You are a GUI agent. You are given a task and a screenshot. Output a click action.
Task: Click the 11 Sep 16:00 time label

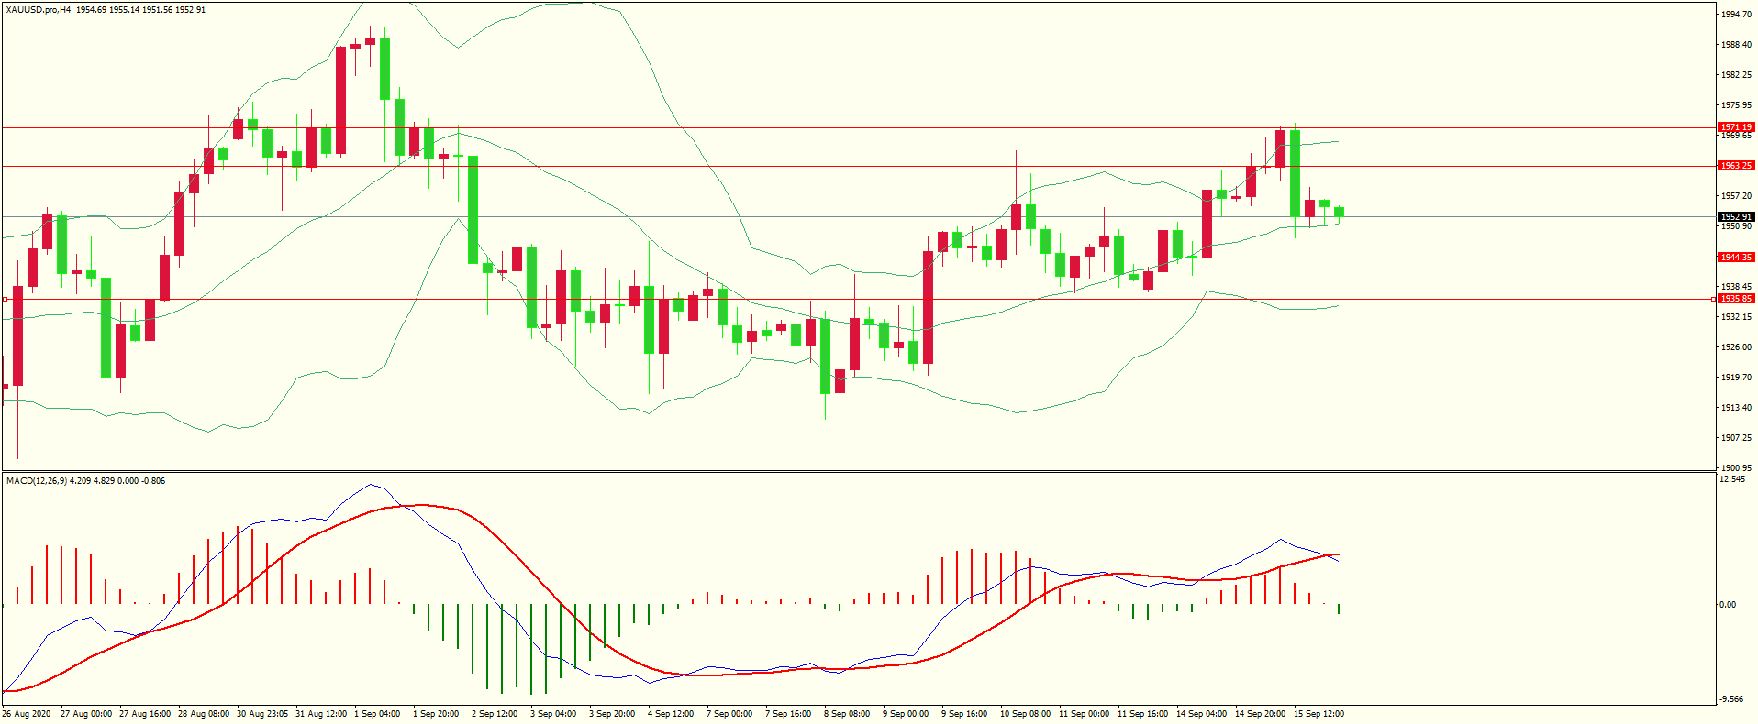pyautogui.click(x=1143, y=714)
